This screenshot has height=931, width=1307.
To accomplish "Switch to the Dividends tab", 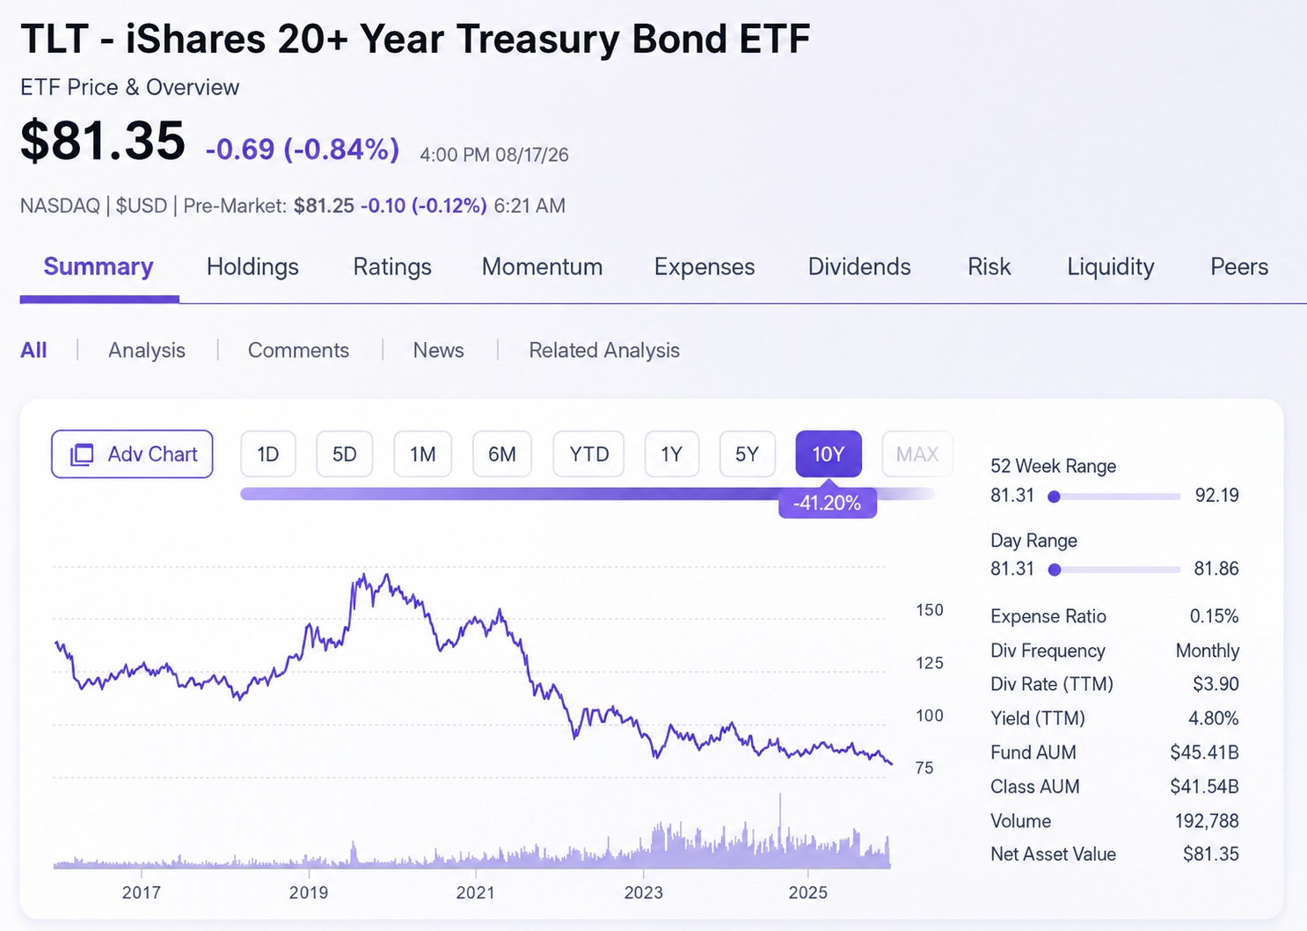I will point(859,266).
